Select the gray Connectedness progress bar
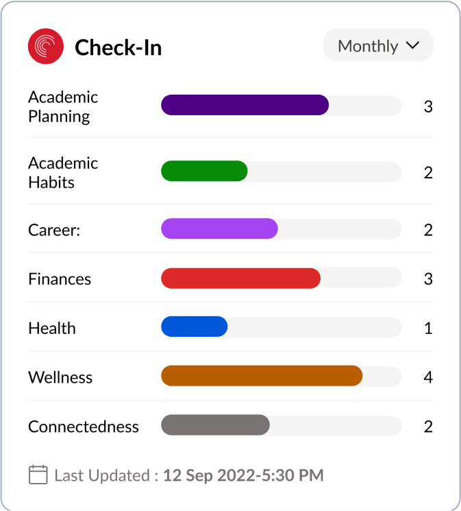Screen dimensions: 461x511 click(216, 425)
